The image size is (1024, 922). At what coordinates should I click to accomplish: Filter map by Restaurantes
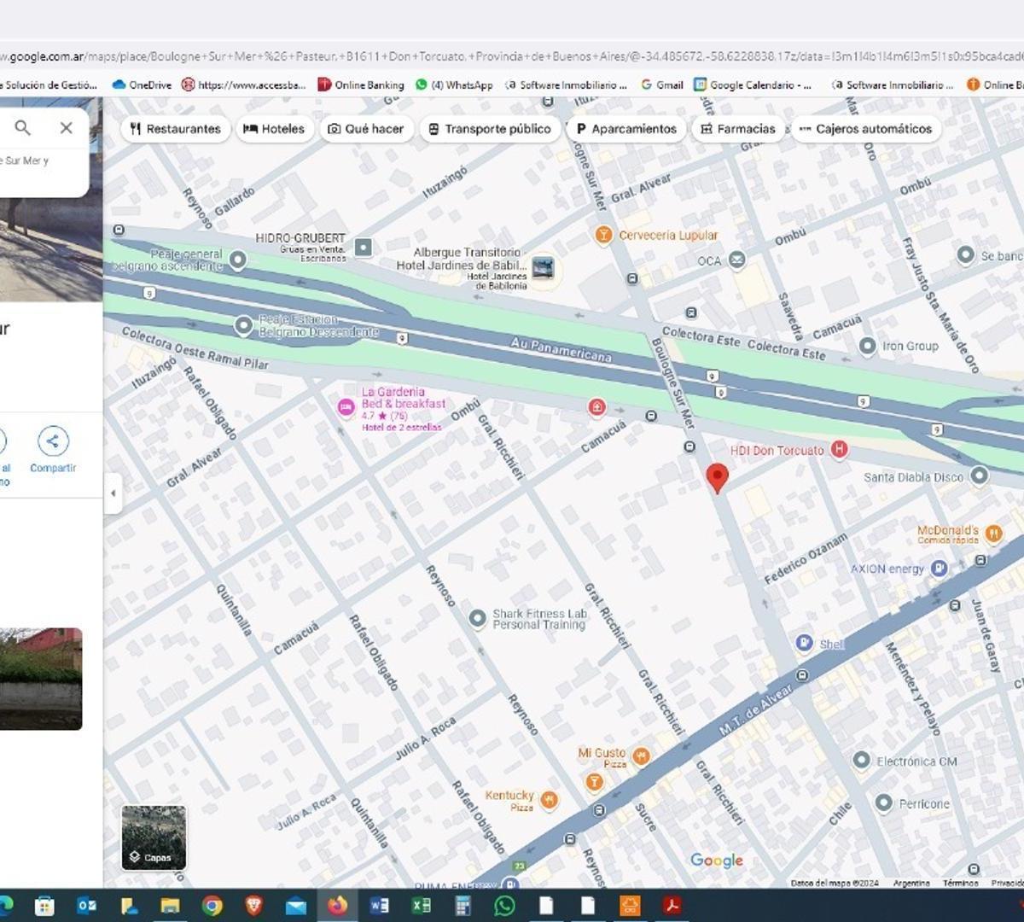[x=176, y=129]
